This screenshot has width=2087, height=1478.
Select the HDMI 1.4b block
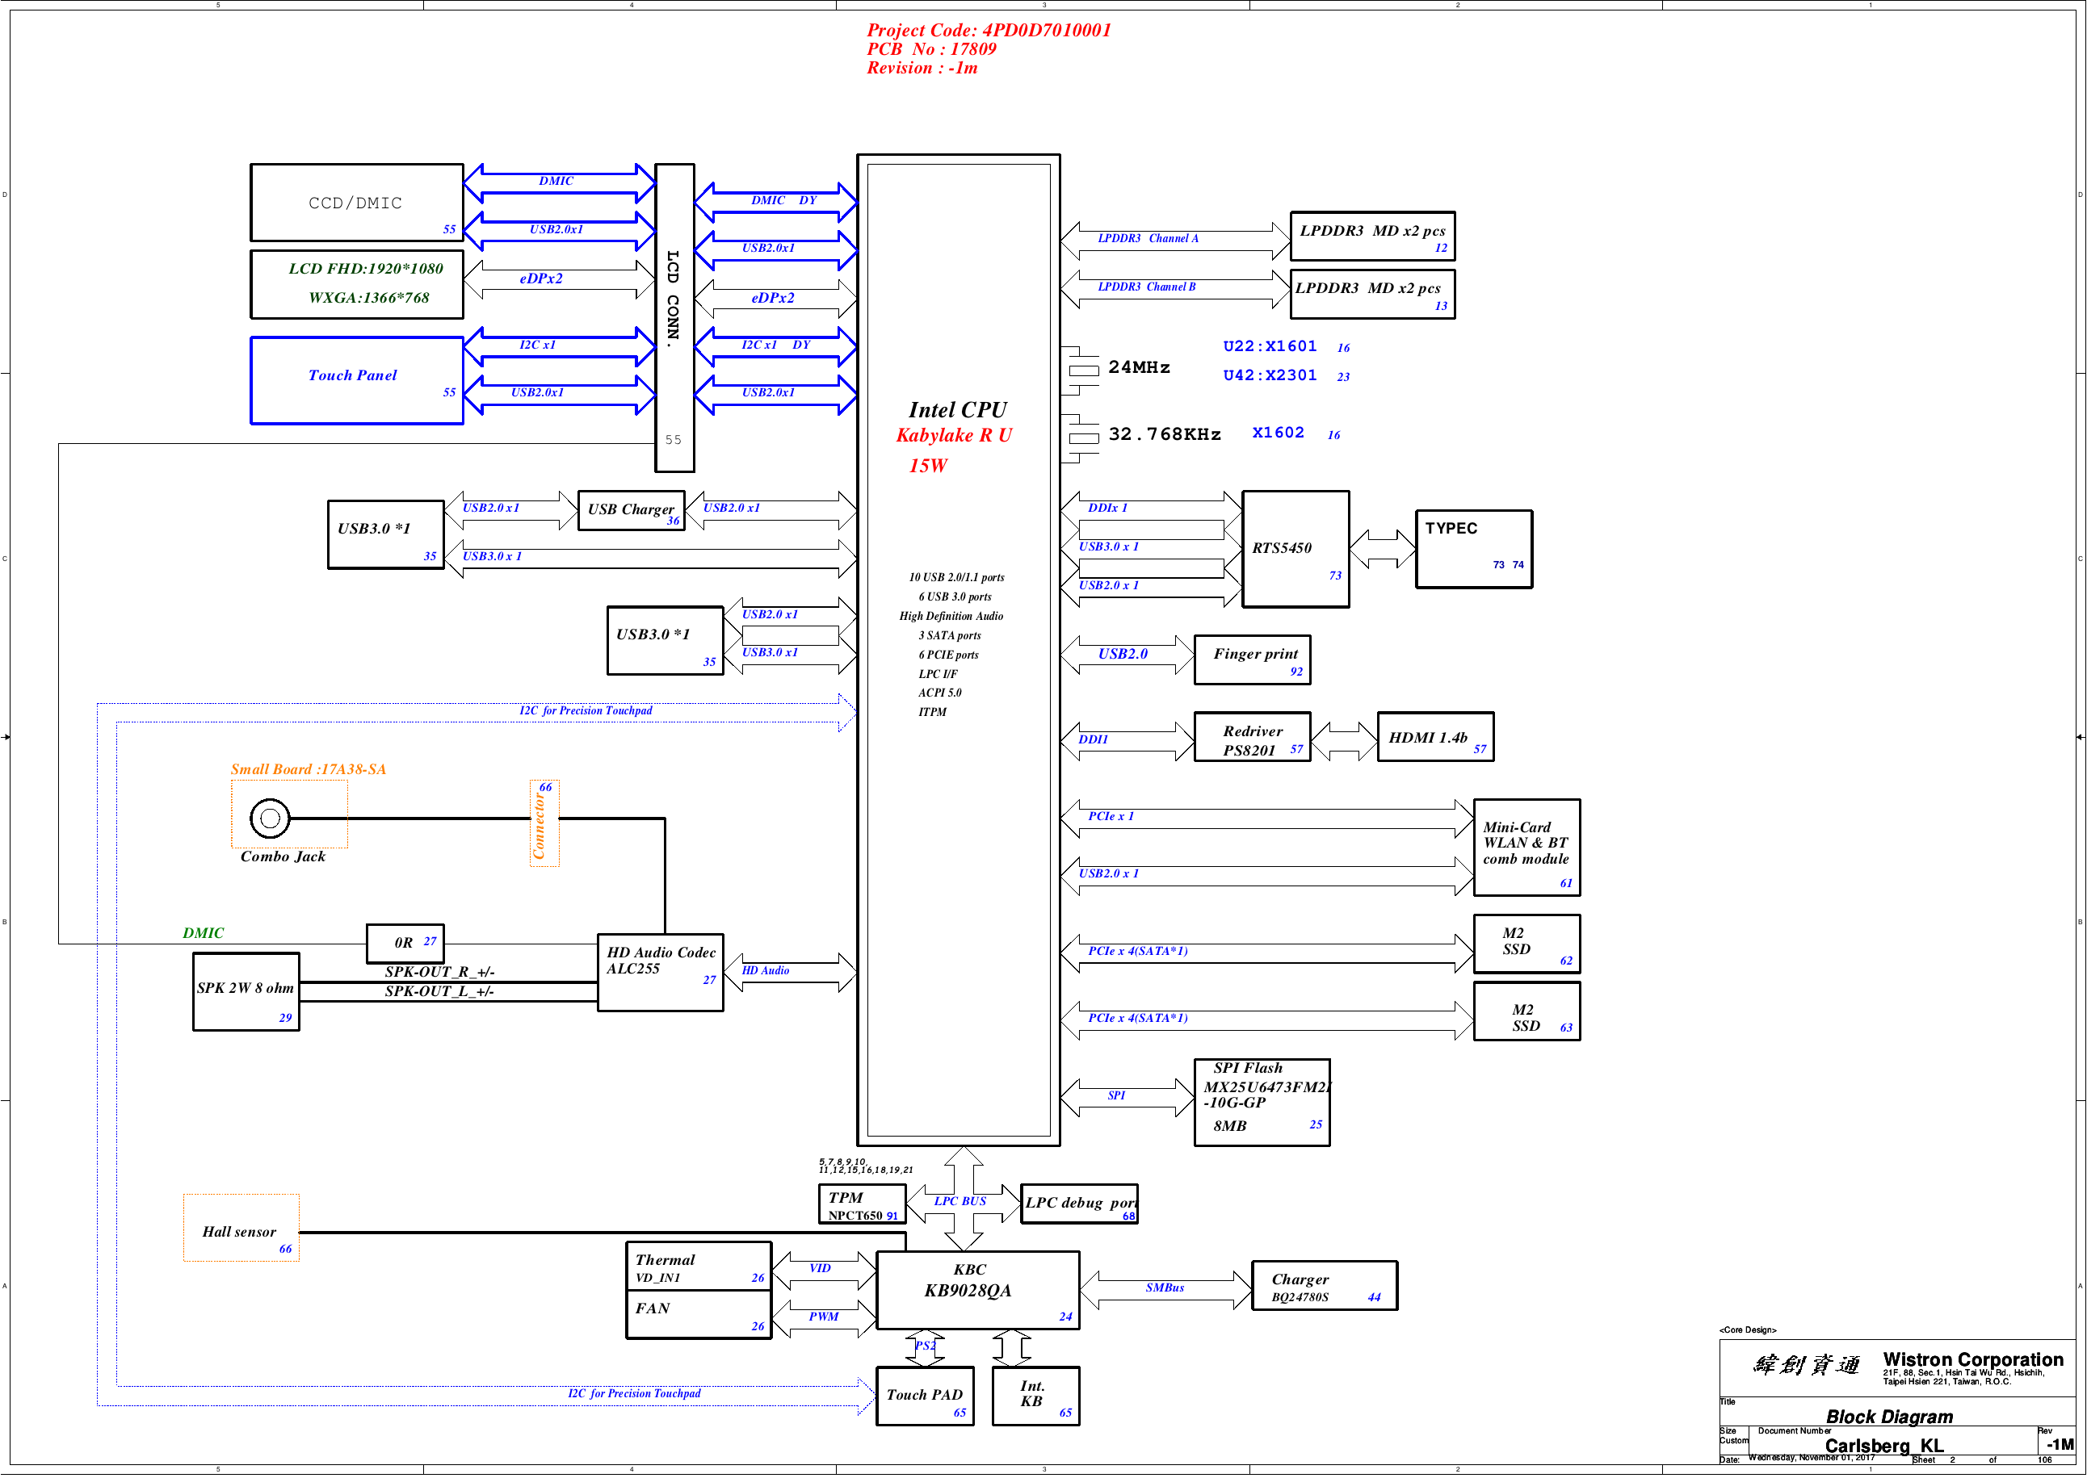tap(1435, 736)
